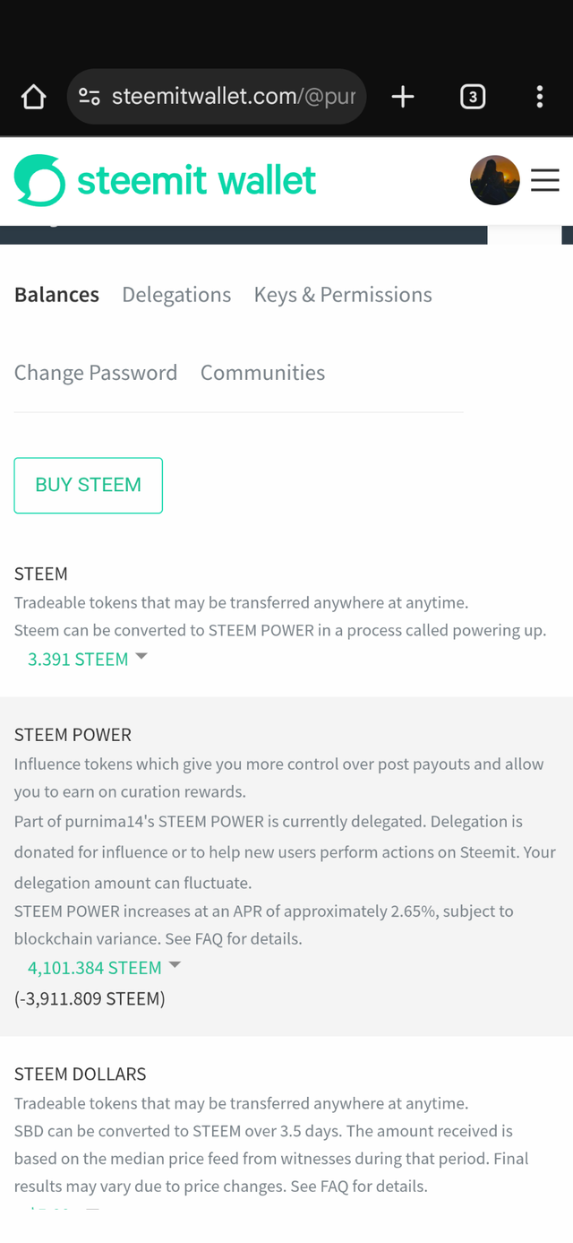Click the user profile avatar
The image size is (573, 1243).
click(x=494, y=180)
